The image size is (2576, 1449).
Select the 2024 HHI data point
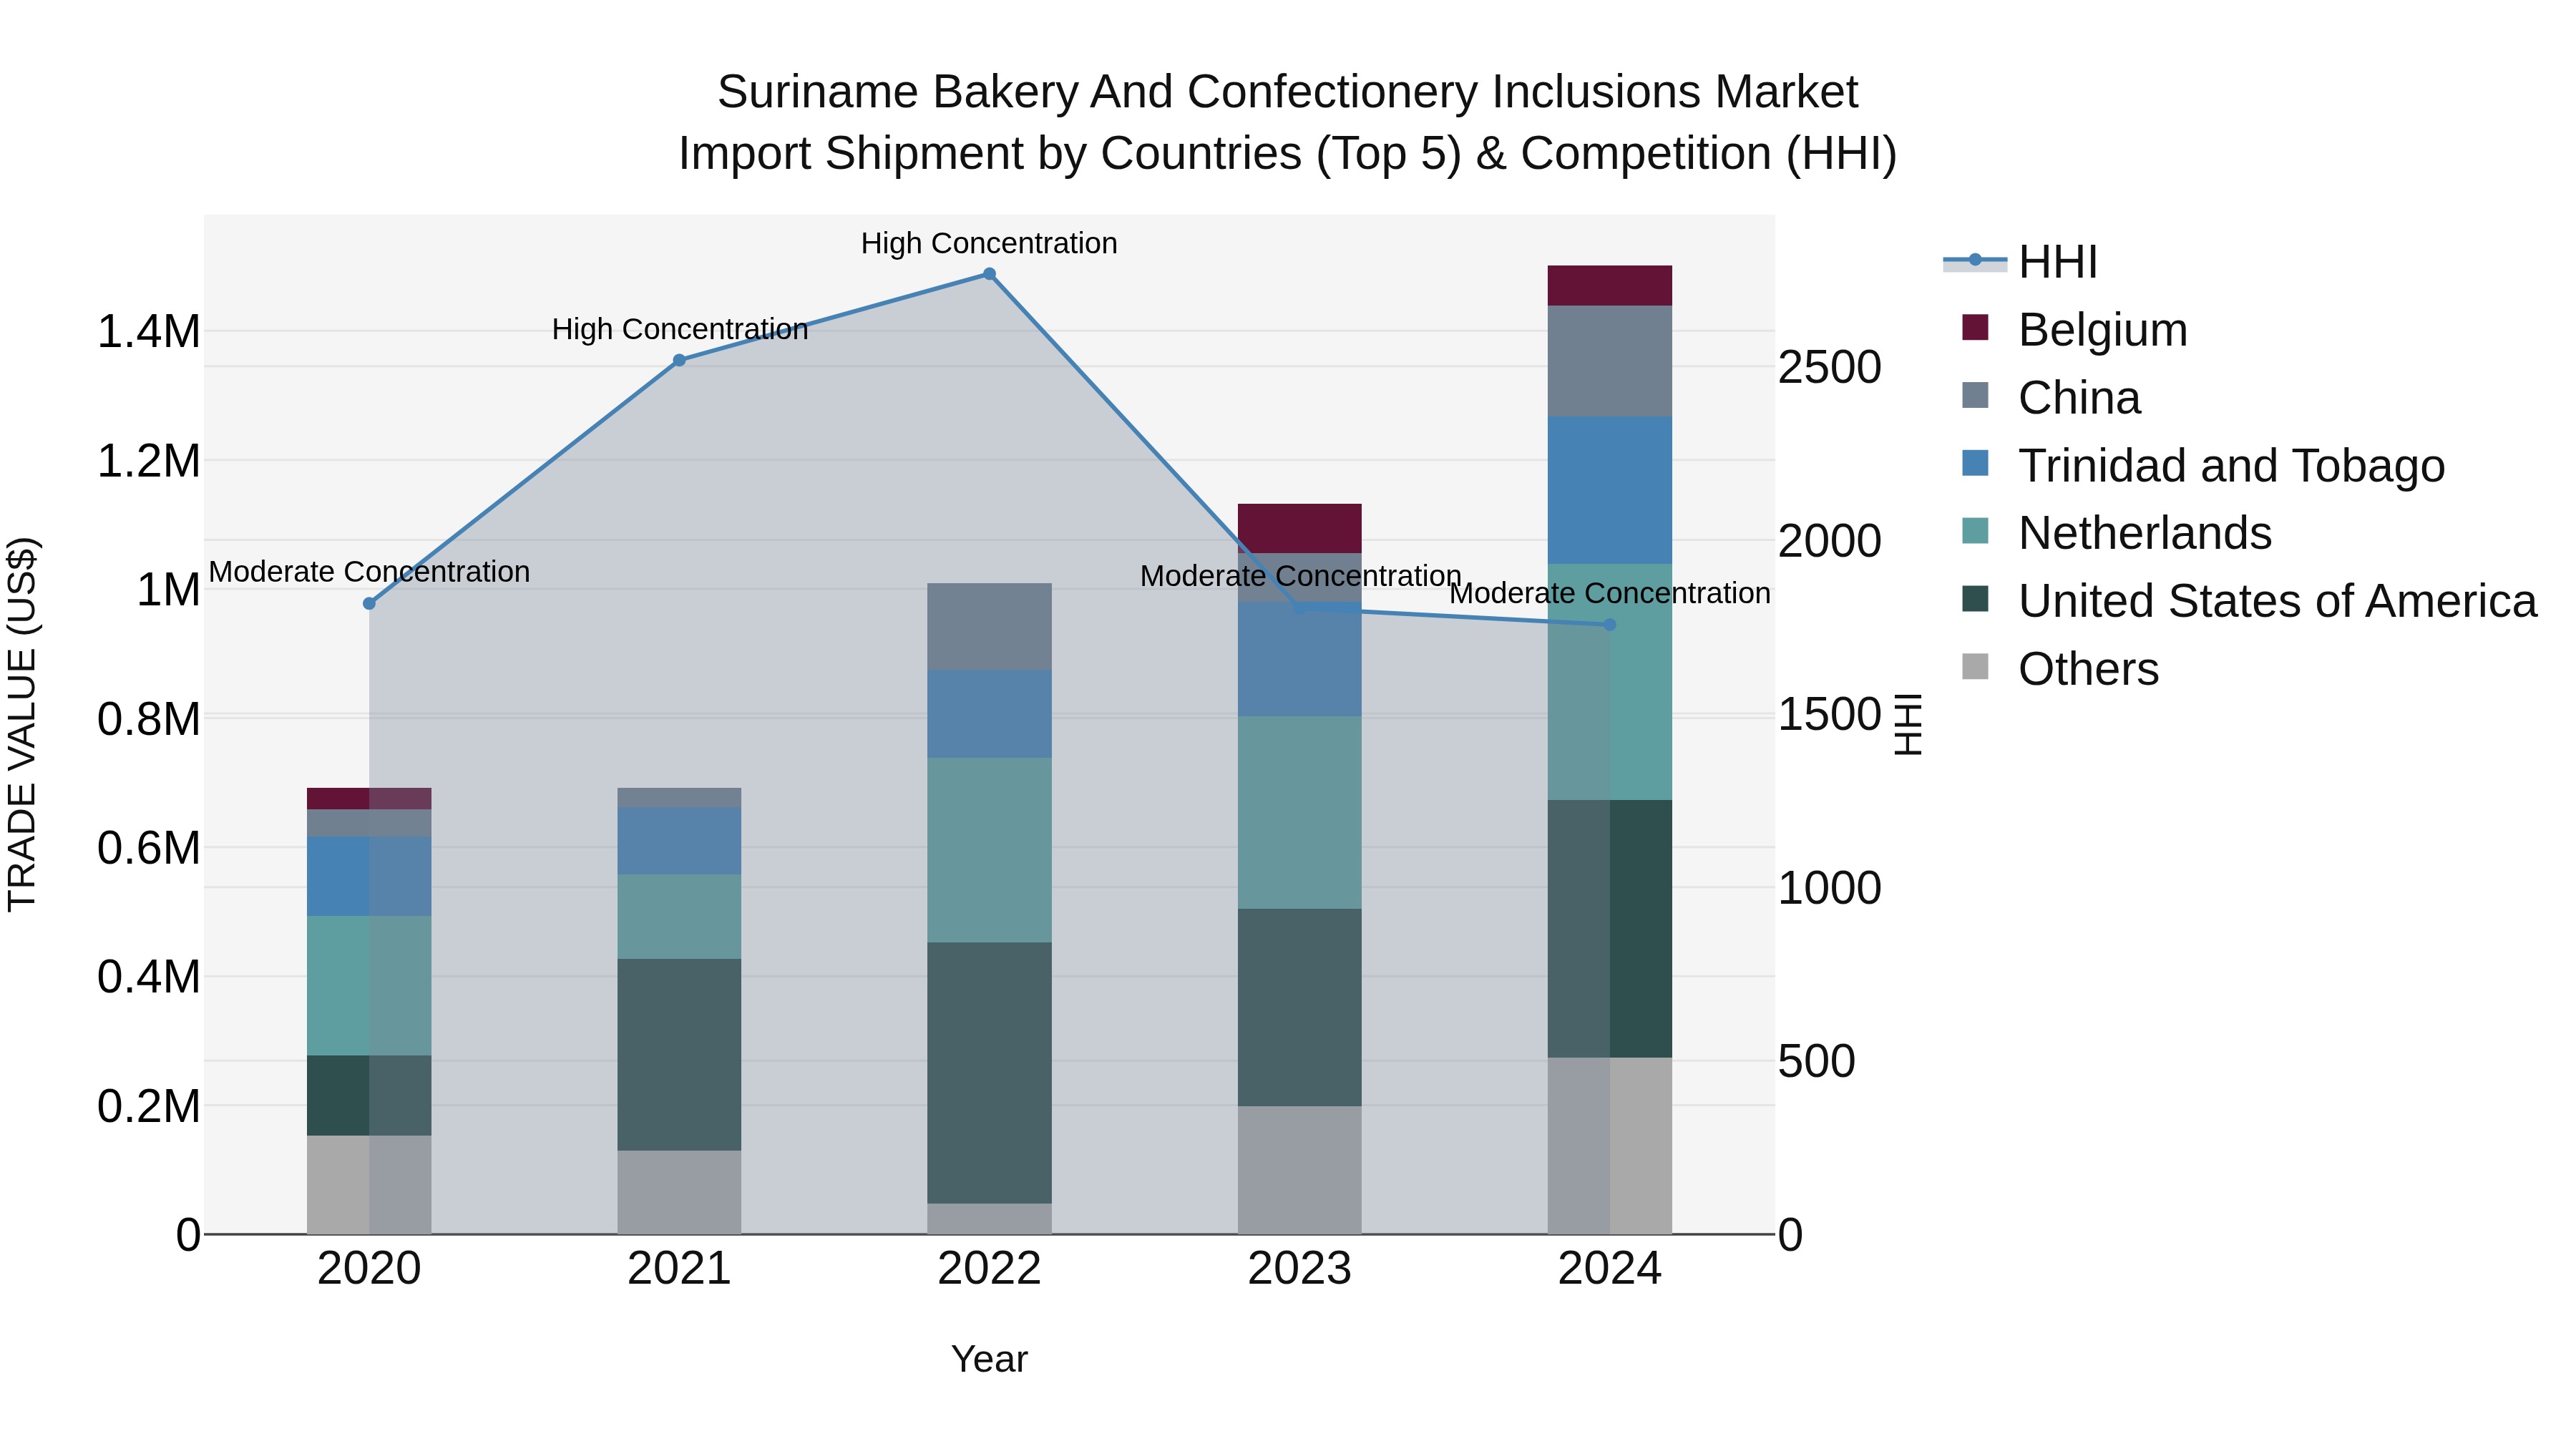1610,625
